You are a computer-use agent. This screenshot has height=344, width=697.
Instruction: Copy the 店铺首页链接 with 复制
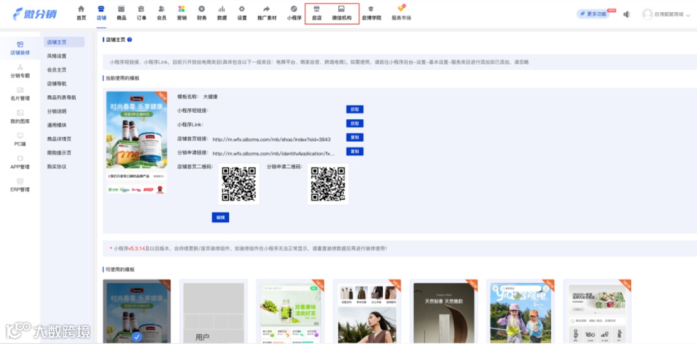pyautogui.click(x=355, y=138)
